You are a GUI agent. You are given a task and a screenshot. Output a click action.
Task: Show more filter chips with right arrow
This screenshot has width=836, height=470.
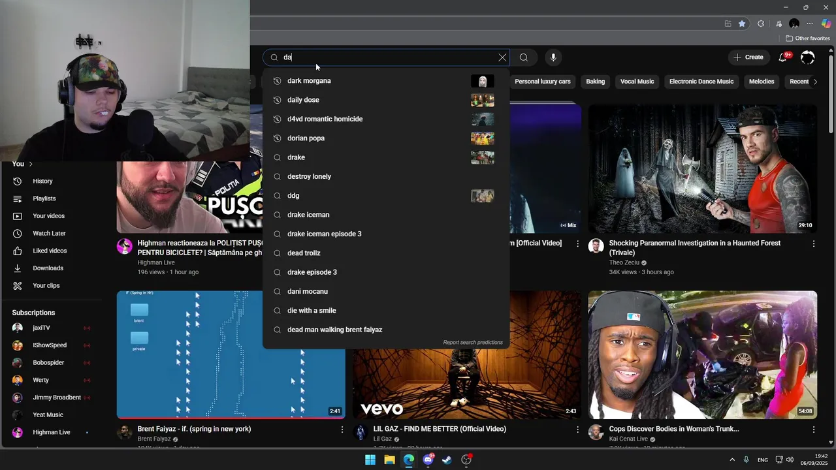click(x=814, y=82)
